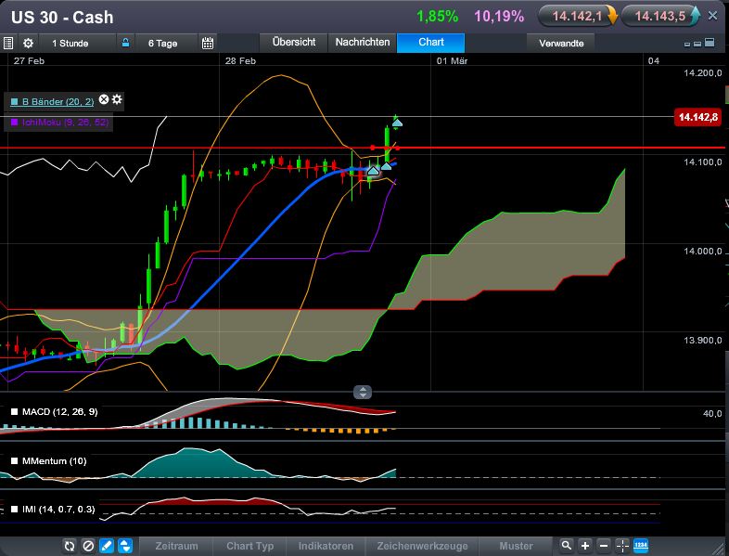
Task: Click the IchiMoku purple color square
Action: tap(15, 123)
